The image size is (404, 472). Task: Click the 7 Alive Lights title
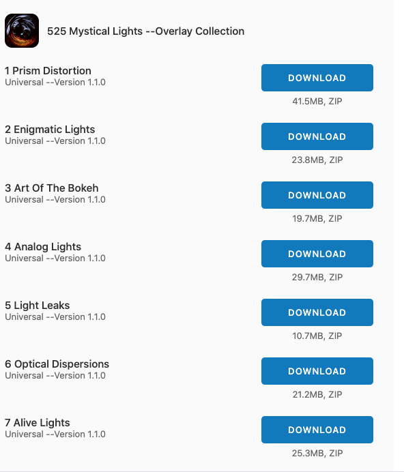(x=37, y=423)
